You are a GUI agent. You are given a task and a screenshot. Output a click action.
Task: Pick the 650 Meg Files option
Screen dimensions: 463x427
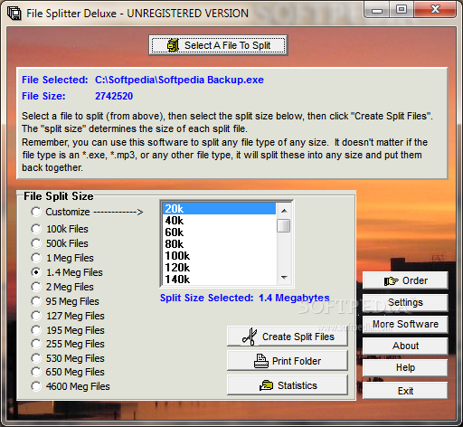pyautogui.click(x=36, y=372)
